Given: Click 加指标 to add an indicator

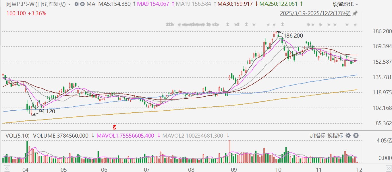Looking at the screenshot, I should (318, 136).
